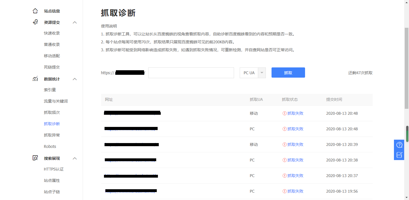
Task: Open the feedback edit icon
Action: pos(399,155)
